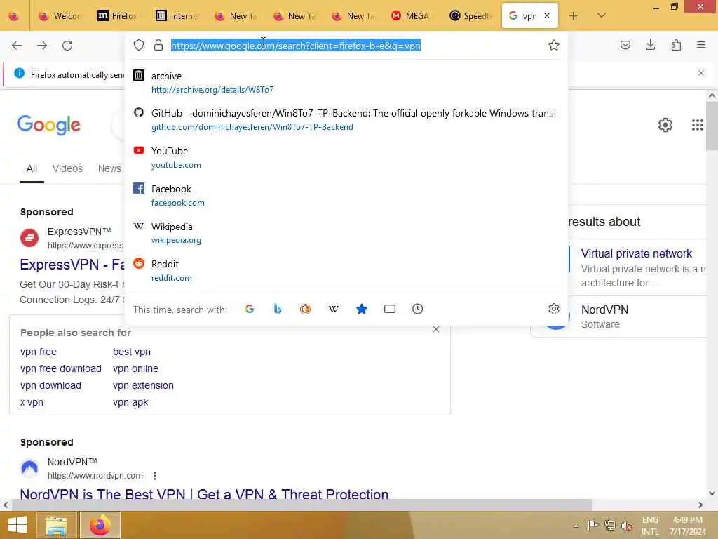The width and height of the screenshot is (718, 539).
Task: Open the Downloads panel
Action: pos(650,45)
